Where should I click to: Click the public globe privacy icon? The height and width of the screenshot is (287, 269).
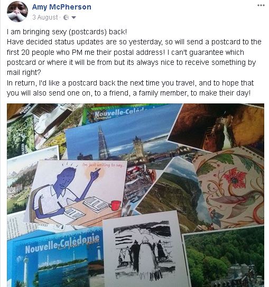point(66,17)
